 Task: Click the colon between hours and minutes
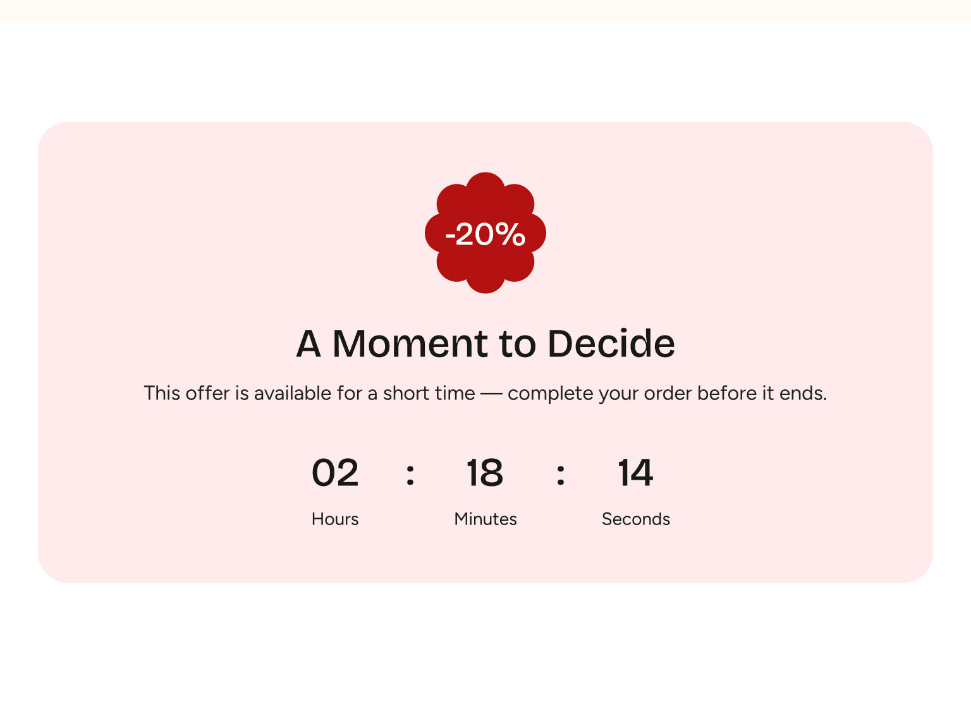(410, 474)
